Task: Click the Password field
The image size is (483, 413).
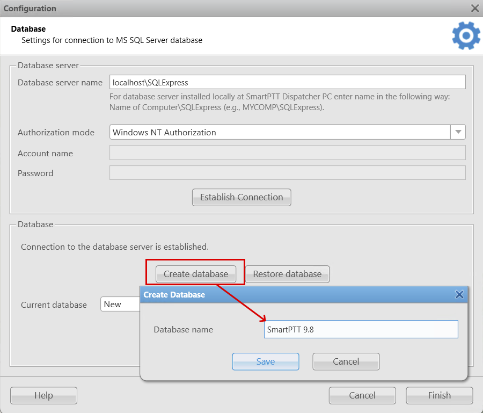Action: pos(288,173)
